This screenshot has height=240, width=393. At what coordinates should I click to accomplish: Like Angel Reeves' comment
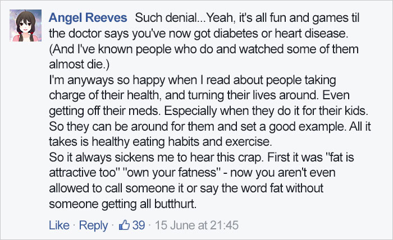pos(58,225)
